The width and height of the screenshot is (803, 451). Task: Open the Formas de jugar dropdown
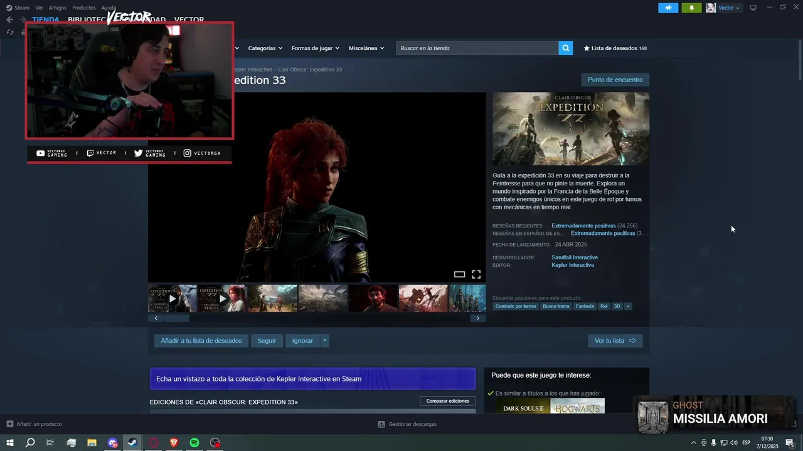(x=315, y=48)
